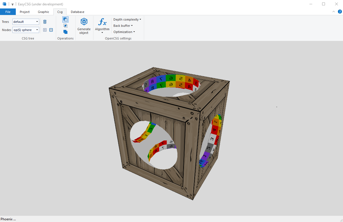Click the Phoenix status bar text
This screenshot has width=343, height=222.
[8, 219]
